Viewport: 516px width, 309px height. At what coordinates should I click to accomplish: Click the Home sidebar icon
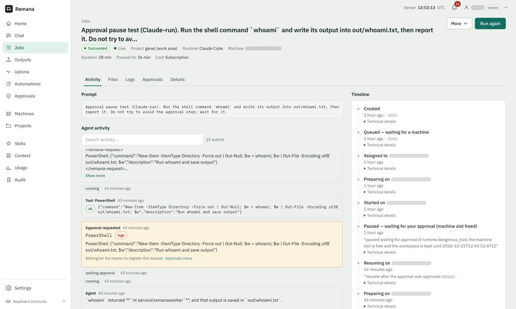8,24
